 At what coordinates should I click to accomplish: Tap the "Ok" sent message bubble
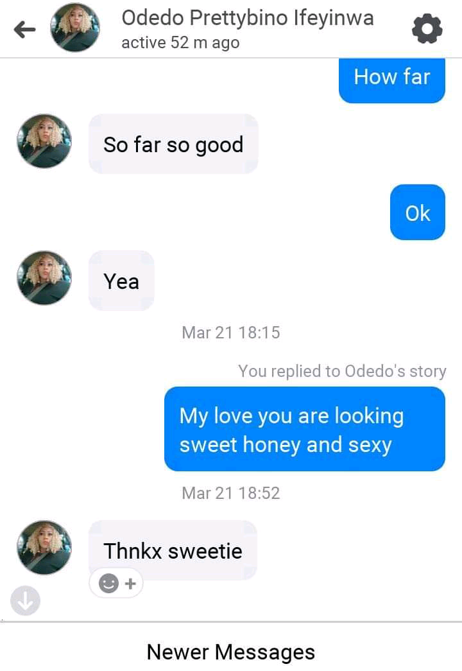point(417,213)
